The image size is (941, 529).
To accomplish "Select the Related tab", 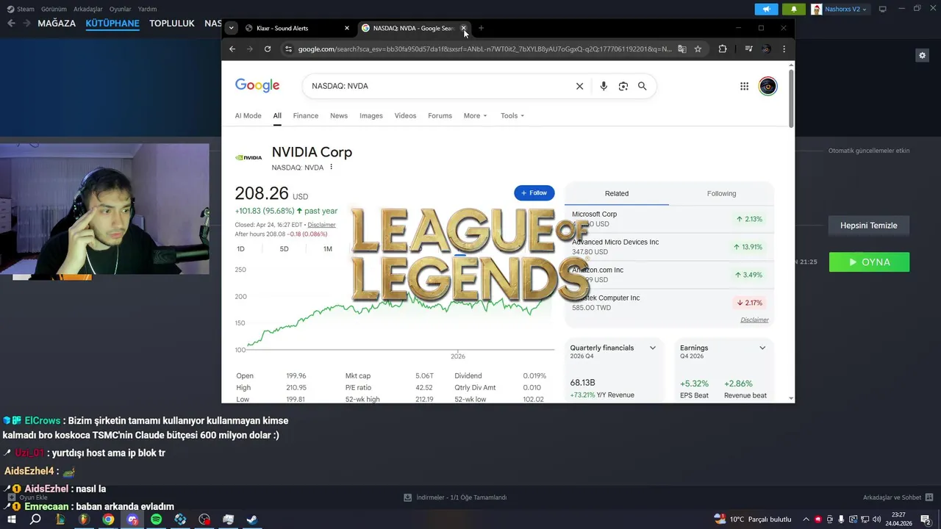I will 617,193.
